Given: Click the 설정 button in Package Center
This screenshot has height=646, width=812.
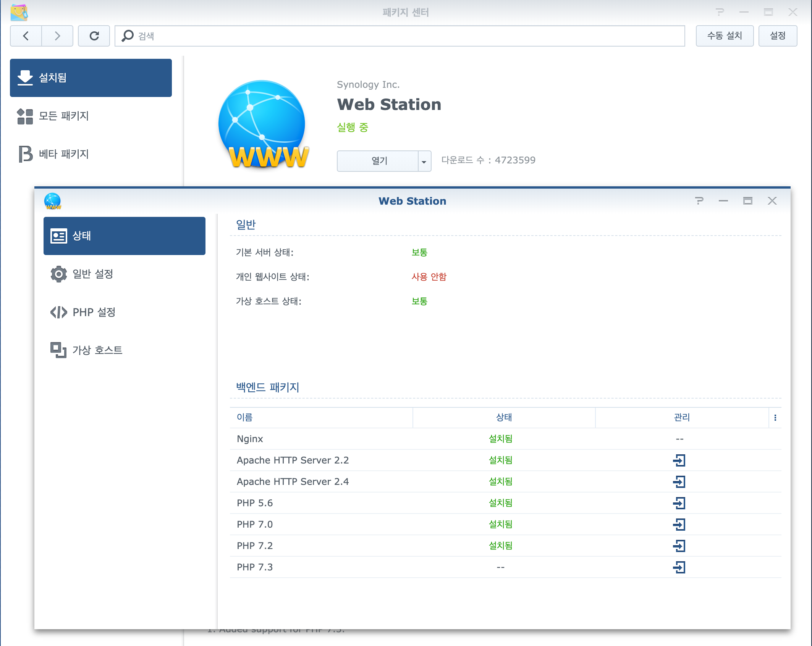Looking at the screenshot, I should click(x=777, y=36).
